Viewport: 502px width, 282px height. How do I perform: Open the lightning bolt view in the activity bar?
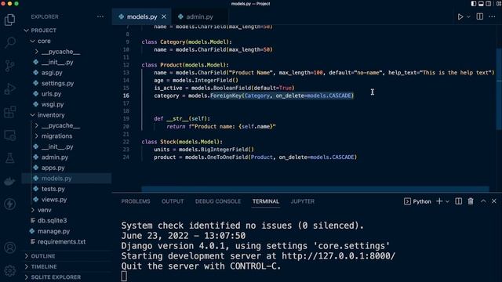(10, 204)
